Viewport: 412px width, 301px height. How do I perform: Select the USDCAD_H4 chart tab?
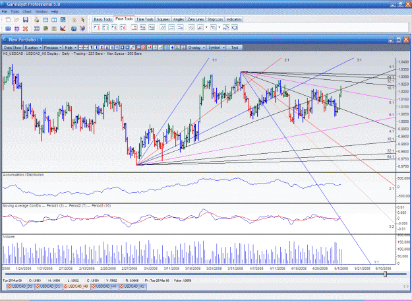coord(104,286)
